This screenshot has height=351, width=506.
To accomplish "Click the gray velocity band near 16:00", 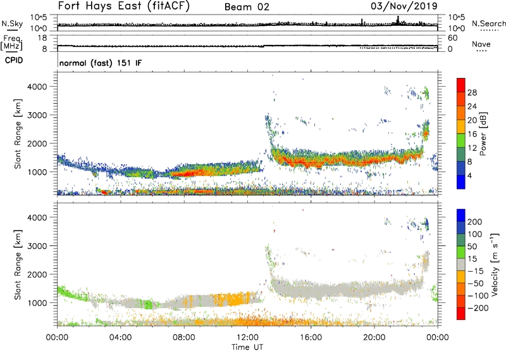I will (x=311, y=290).
